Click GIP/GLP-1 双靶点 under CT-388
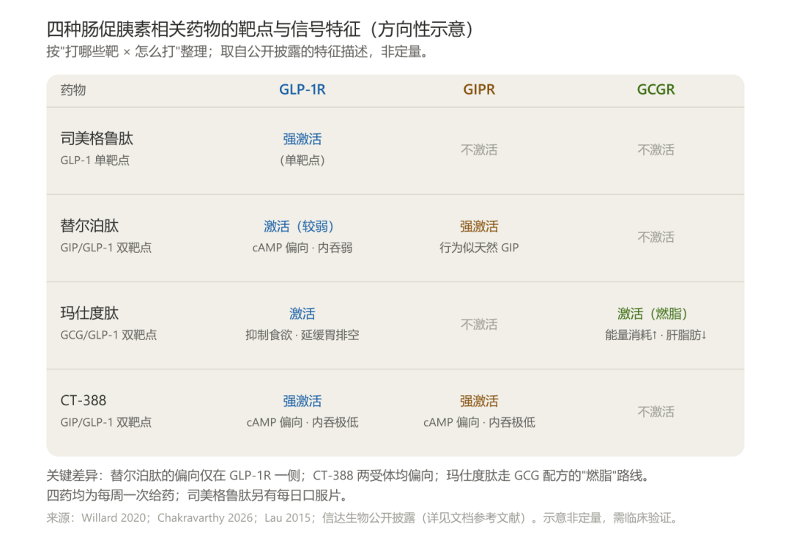 tap(106, 422)
